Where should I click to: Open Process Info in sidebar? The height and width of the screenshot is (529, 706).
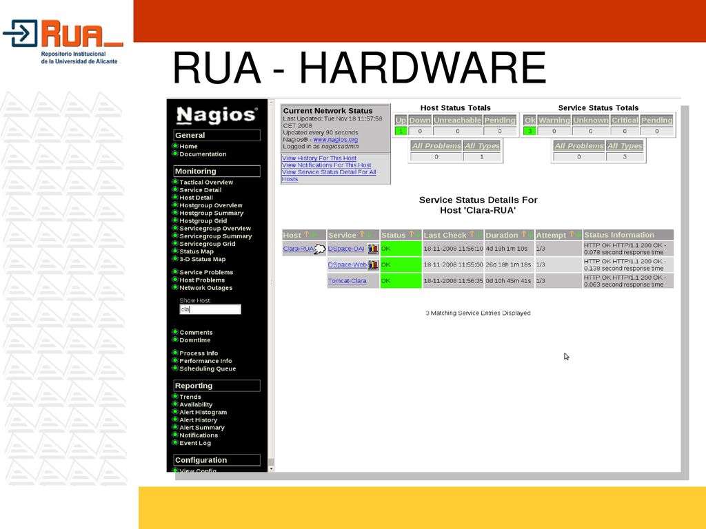coord(199,353)
